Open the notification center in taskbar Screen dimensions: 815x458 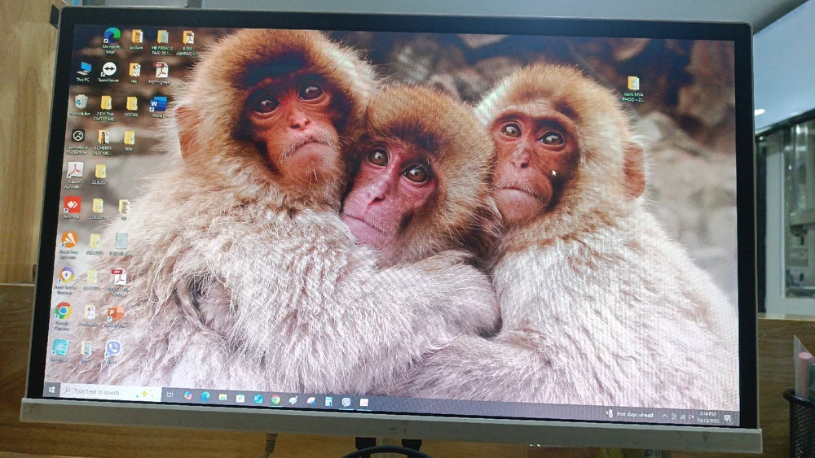coord(728,418)
